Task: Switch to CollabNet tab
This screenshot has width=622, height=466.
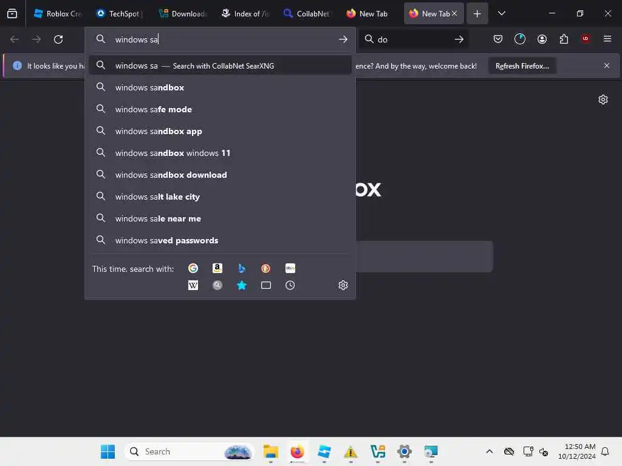Action: [307, 13]
